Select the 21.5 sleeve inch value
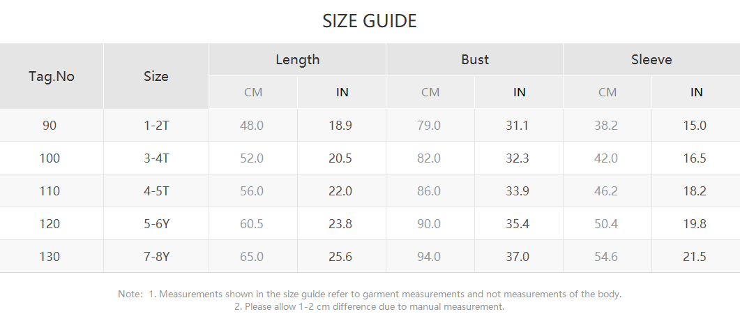The width and height of the screenshot is (740, 321). tap(695, 257)
